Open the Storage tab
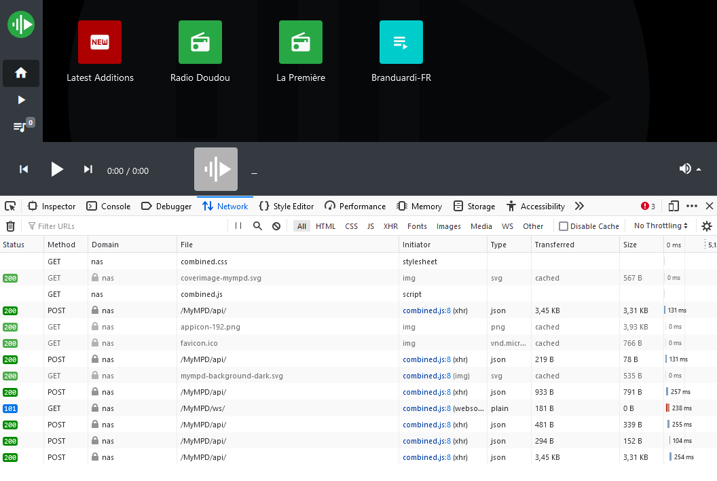The height and width of the screenshot is (481, 717). (474, 207)
